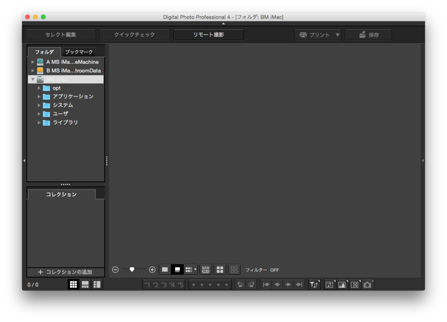Click the リモート撮影 button

[x=209, y=35]
